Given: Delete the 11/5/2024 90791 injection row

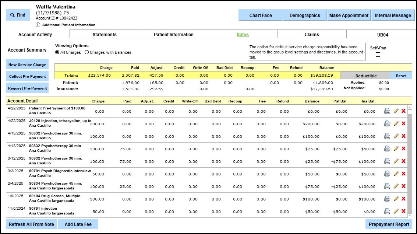Looking at the screenshot, I should pos(403,212).
